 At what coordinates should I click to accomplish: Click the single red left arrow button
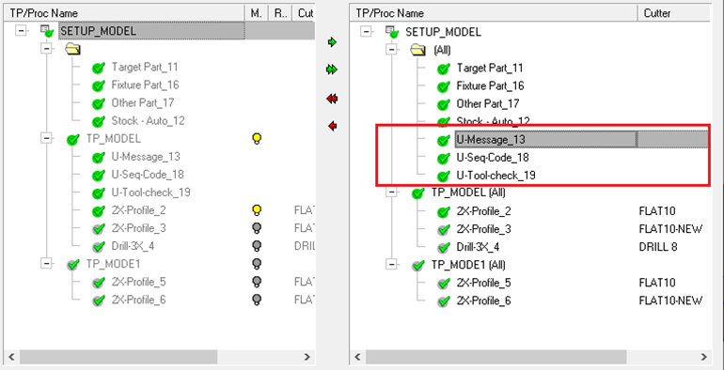332,126
